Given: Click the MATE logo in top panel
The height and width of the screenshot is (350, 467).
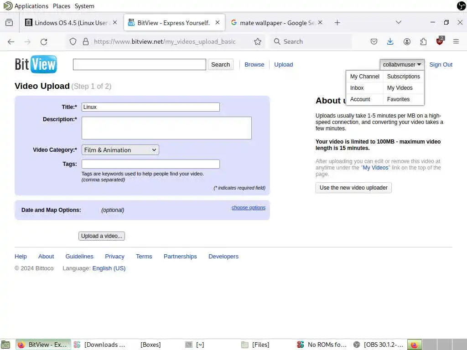Looking at the screenshot, I should click(x=8, y=5).
